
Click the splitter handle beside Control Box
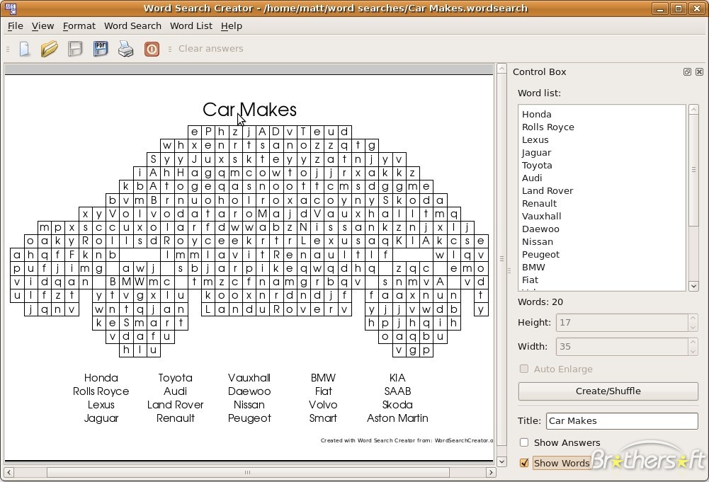509,270
